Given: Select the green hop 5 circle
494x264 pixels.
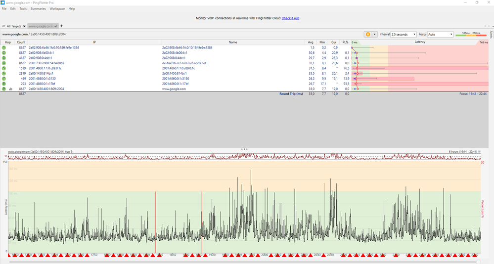Looking at the screenshot, I should point(4,68).
